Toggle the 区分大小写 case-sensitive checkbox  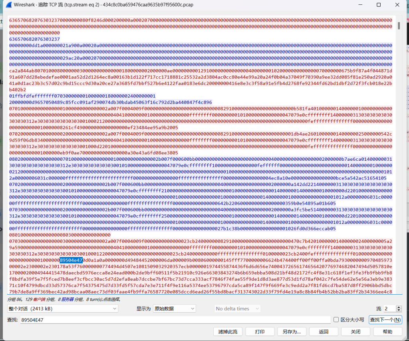(x=336, y=319)
